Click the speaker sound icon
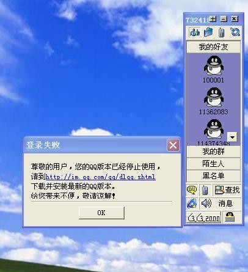Viewport: 248px width, 272px height. [x=206, y=204]
